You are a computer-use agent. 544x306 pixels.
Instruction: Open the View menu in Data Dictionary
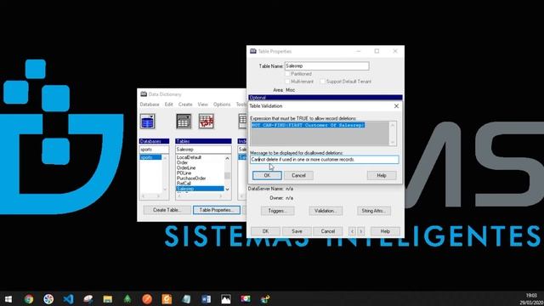coord(202,105)
